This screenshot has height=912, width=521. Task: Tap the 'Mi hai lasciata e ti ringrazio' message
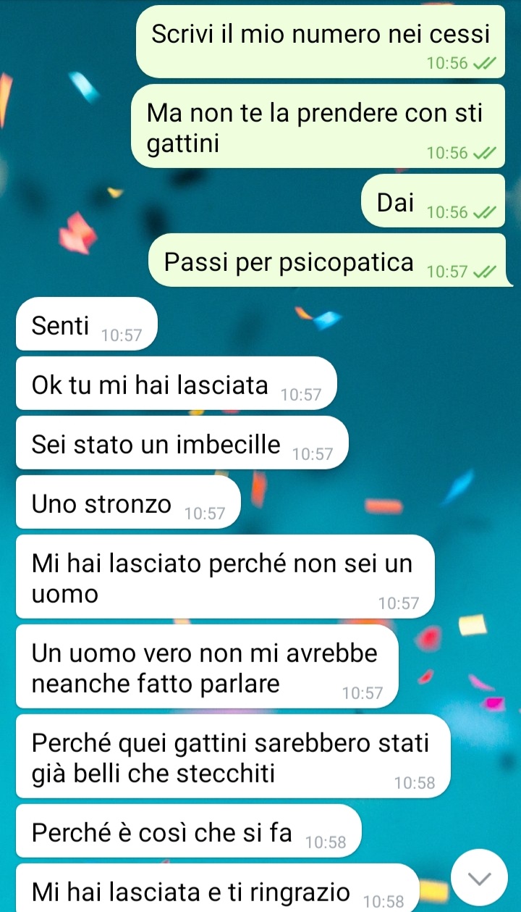(x=217, y=888)
